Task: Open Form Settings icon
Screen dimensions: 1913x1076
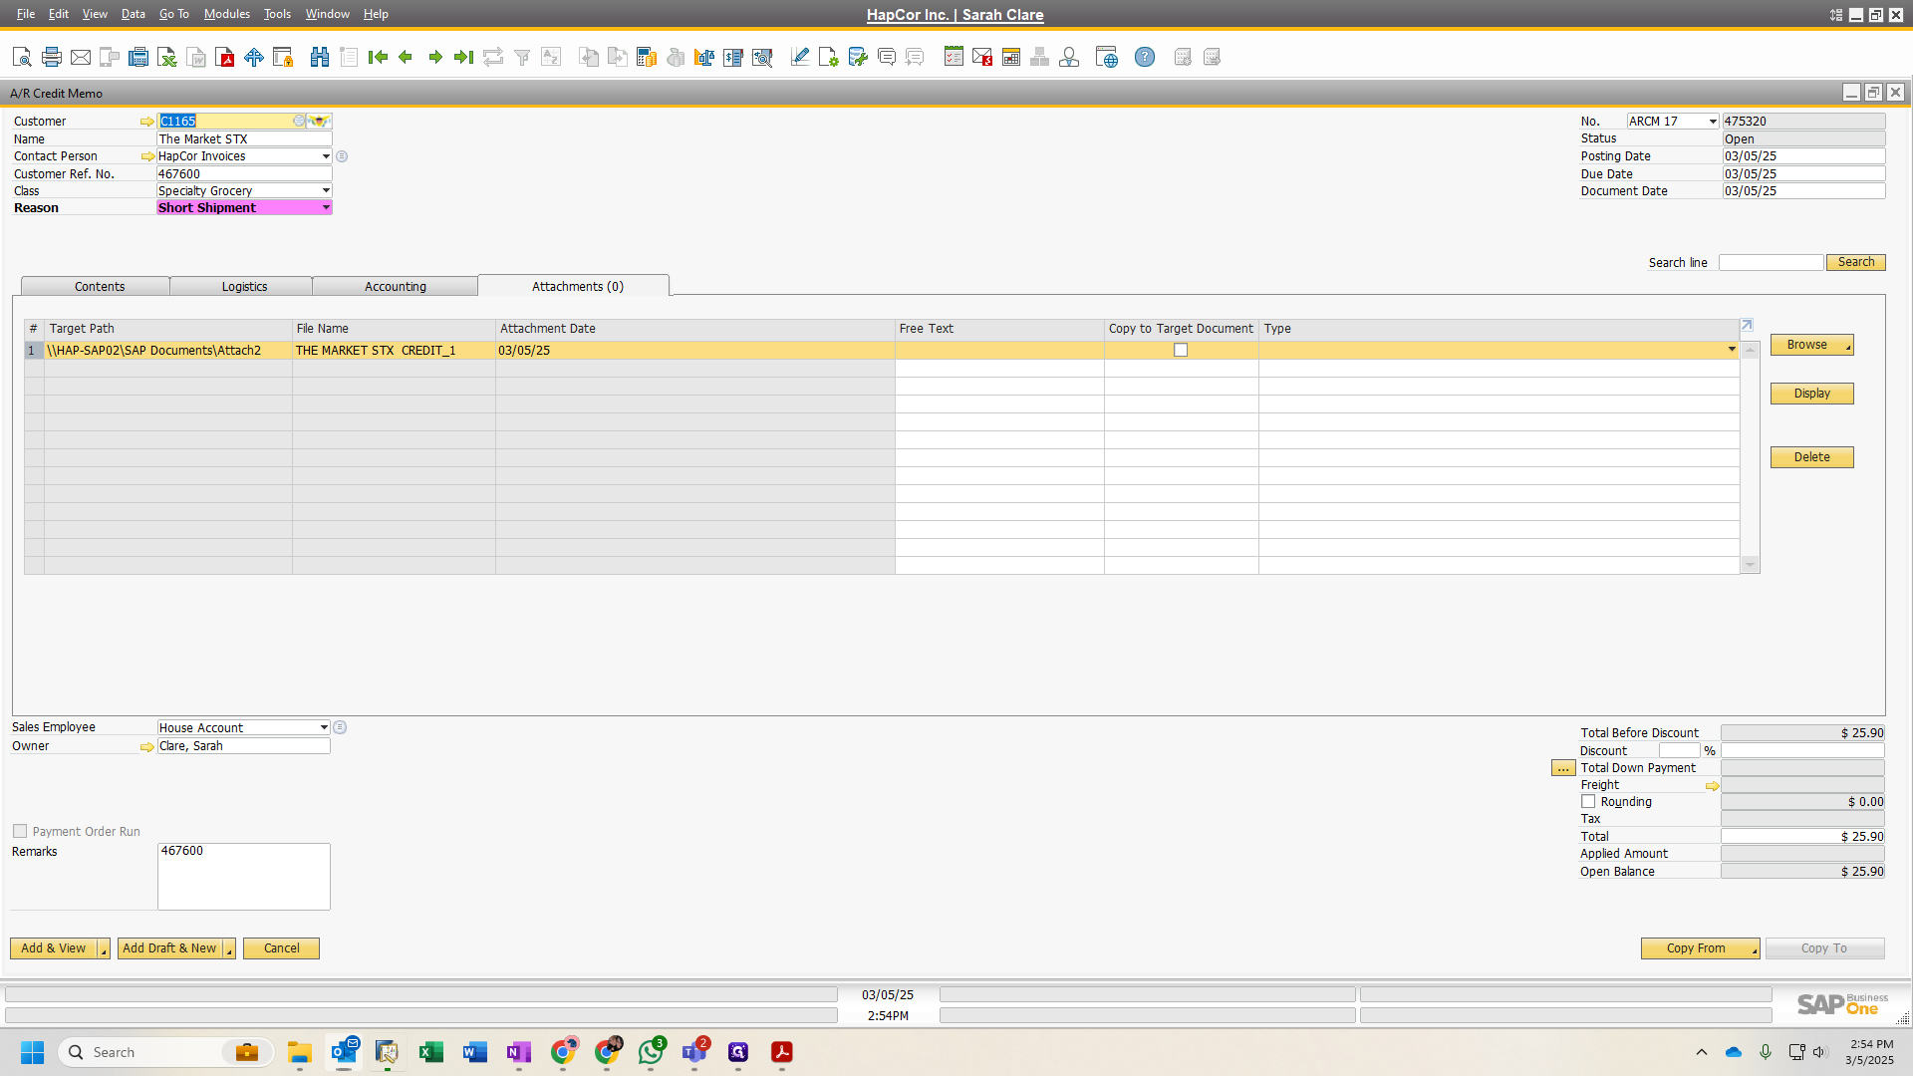Action: pos(828,57)
